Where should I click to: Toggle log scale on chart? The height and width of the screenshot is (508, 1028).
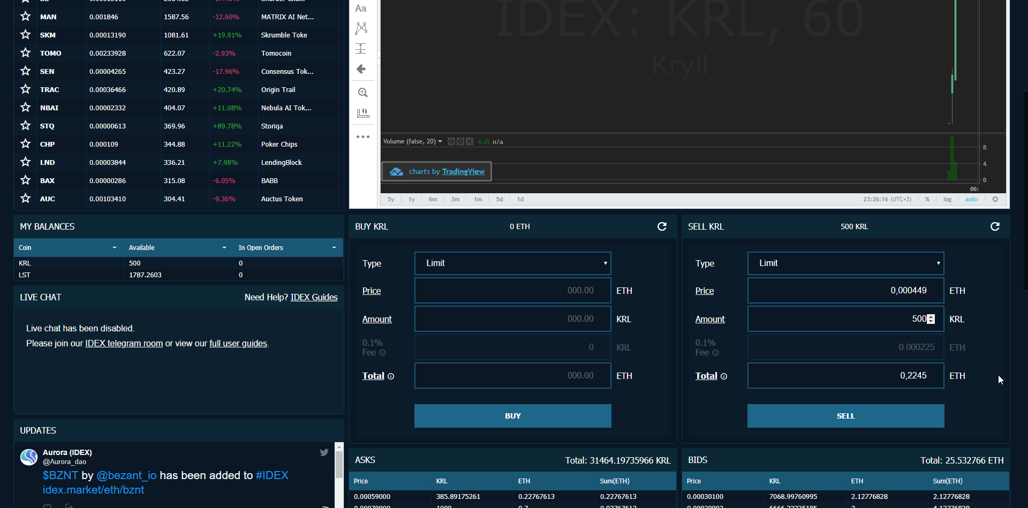tap(947, 199)
